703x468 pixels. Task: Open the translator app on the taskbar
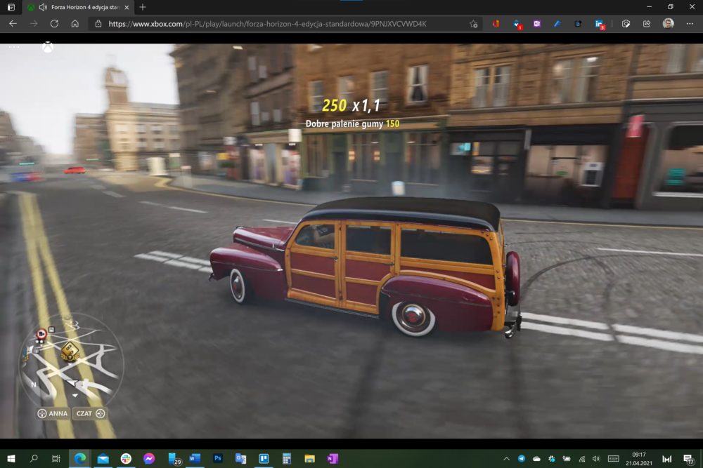240,459
